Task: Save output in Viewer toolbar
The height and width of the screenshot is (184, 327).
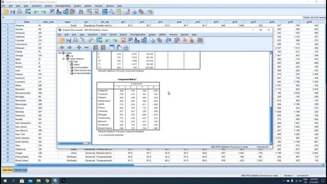Action: coord(68,40)
